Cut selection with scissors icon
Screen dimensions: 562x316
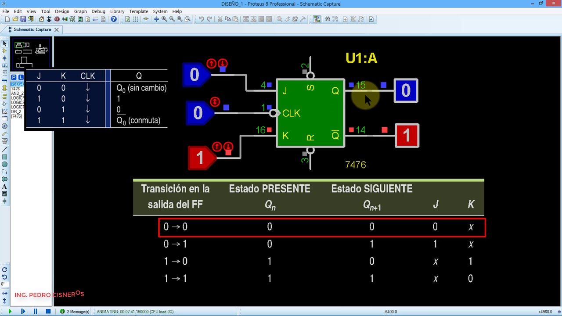220,19
